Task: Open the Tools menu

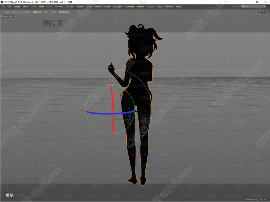Action: point(33,6)
